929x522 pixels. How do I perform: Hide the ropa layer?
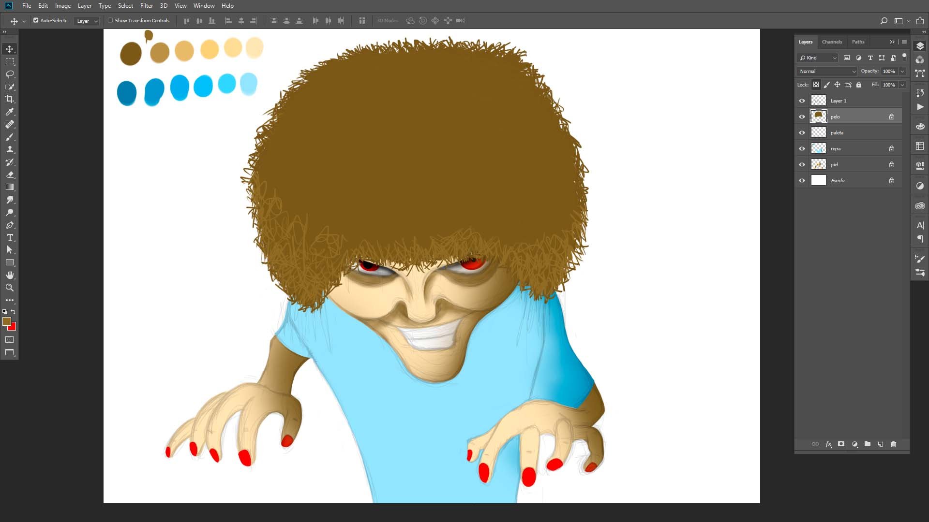point(802,148)
